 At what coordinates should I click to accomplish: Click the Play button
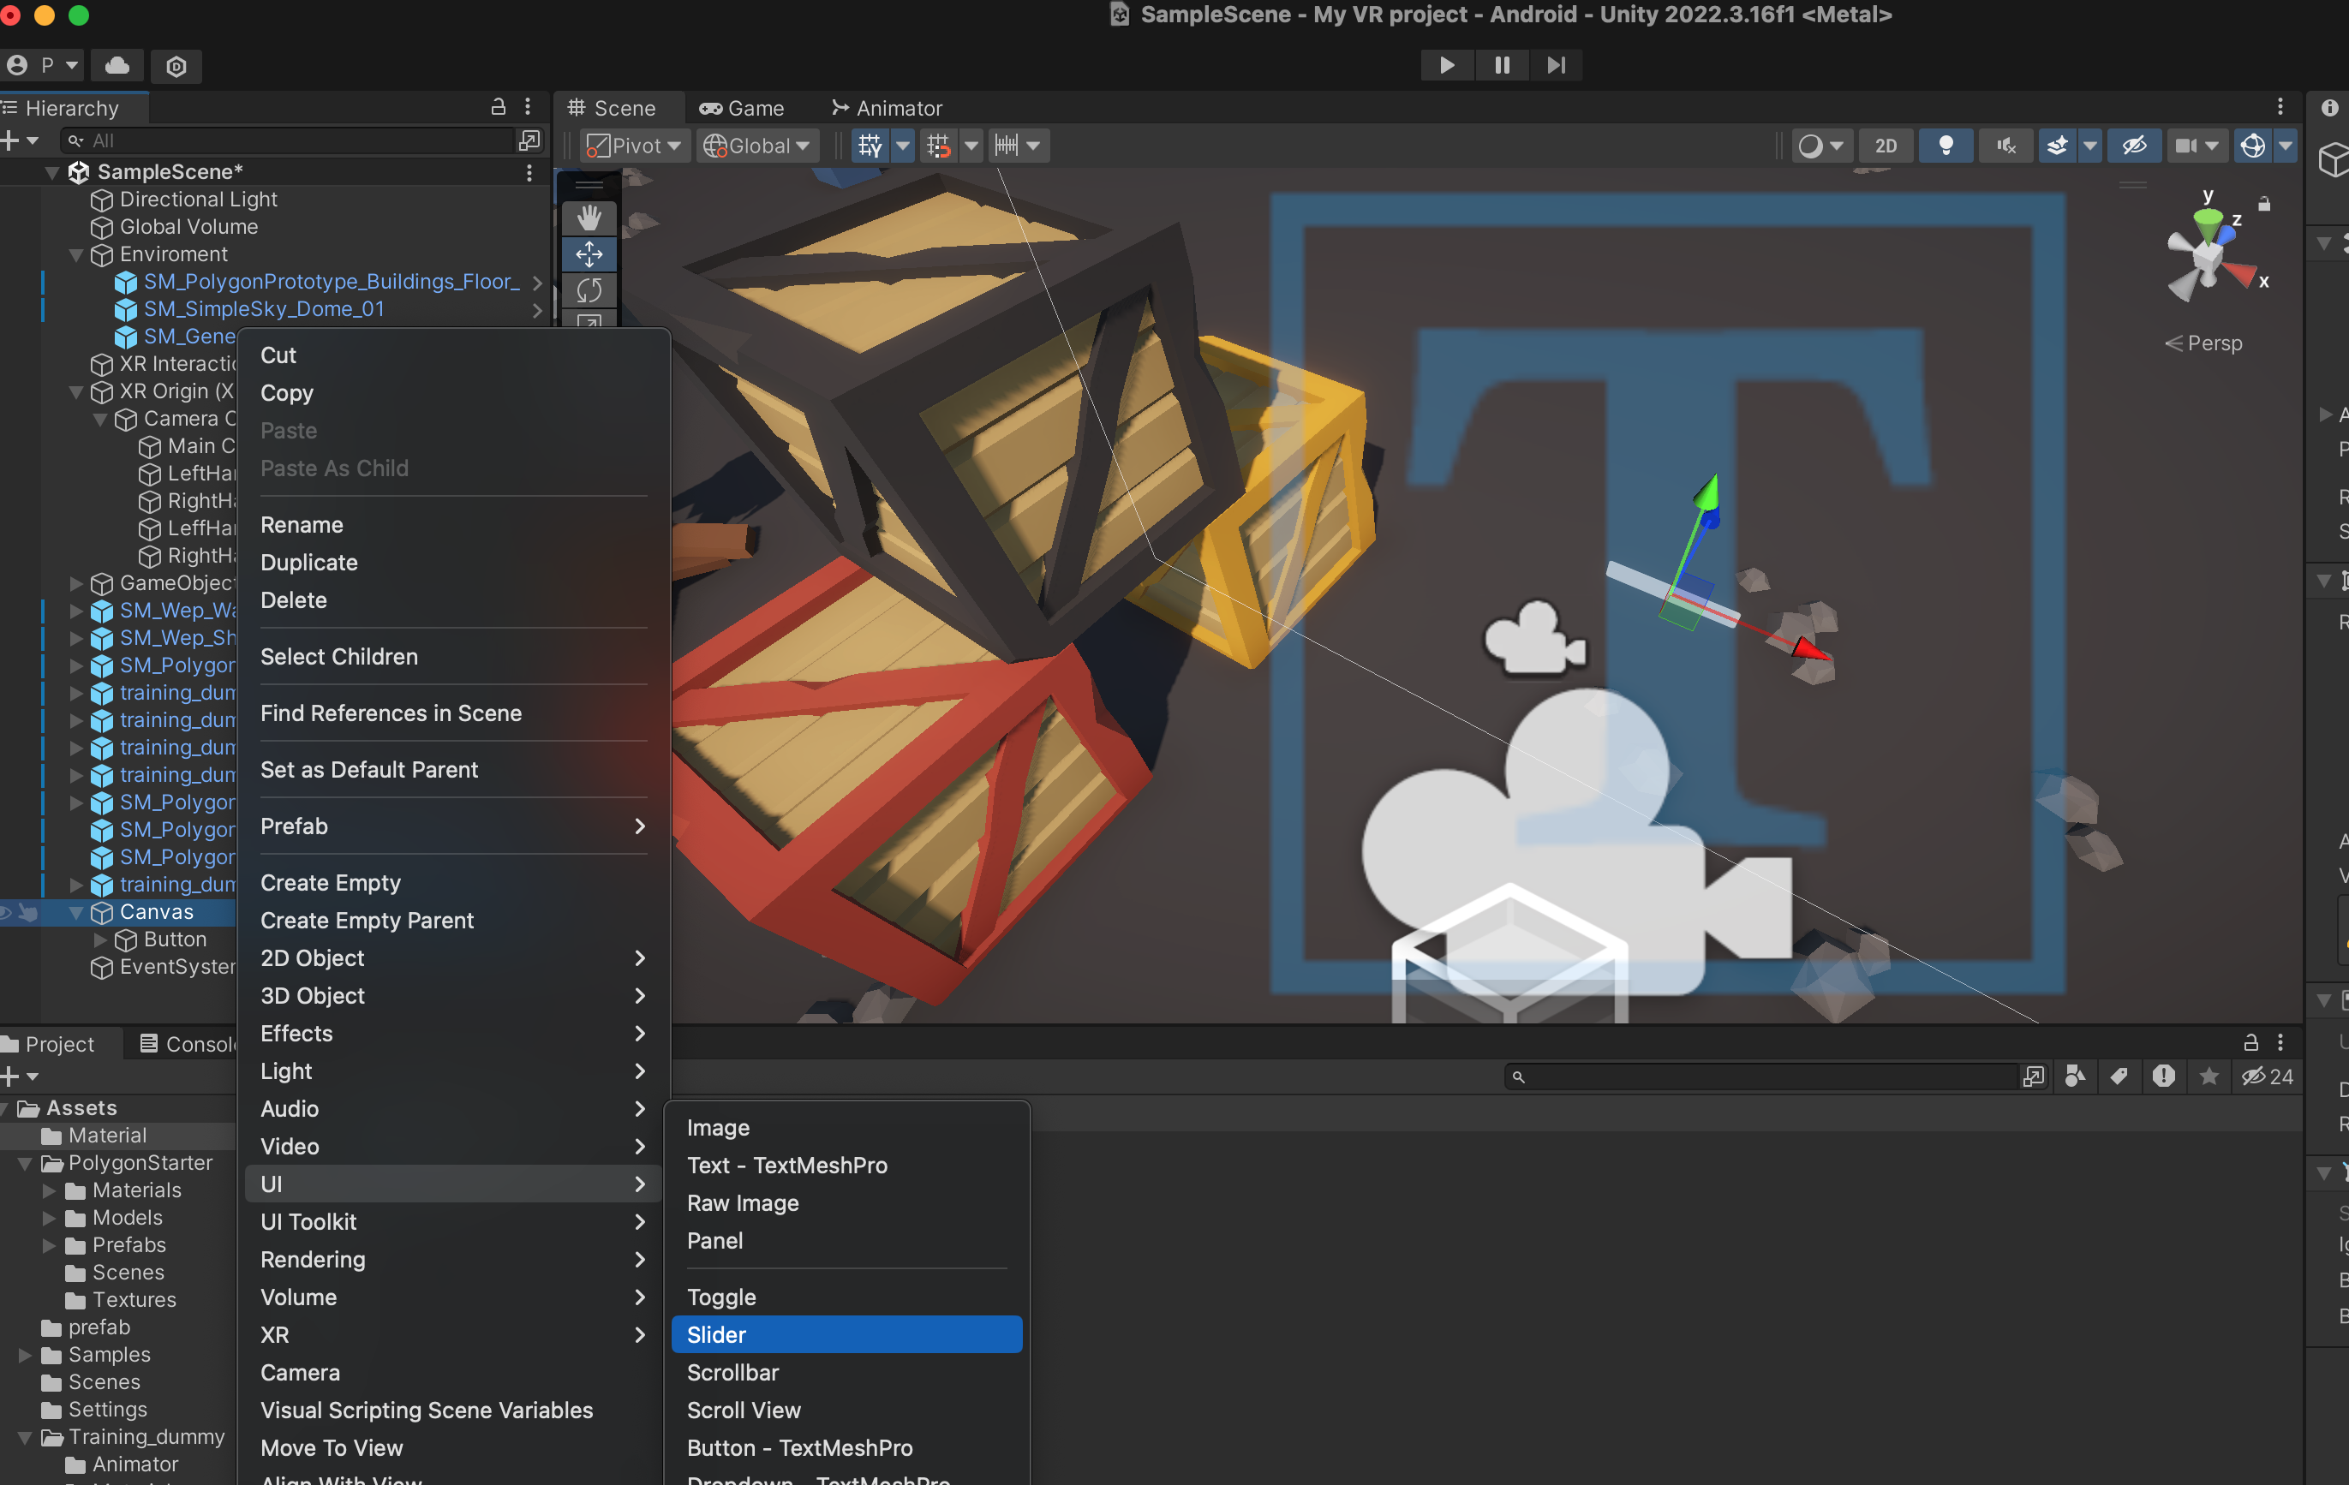pyautogui.click(x=1447, y=65)
